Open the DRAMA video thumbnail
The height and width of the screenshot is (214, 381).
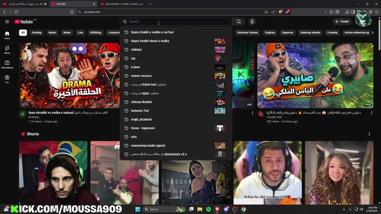pos(70,75)
